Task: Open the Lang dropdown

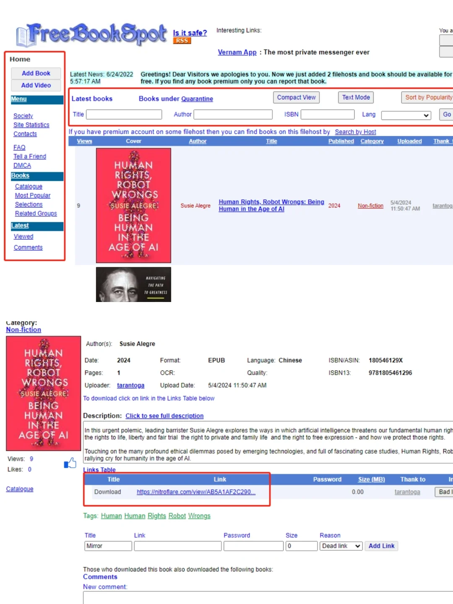Action: tap(406, 115)
